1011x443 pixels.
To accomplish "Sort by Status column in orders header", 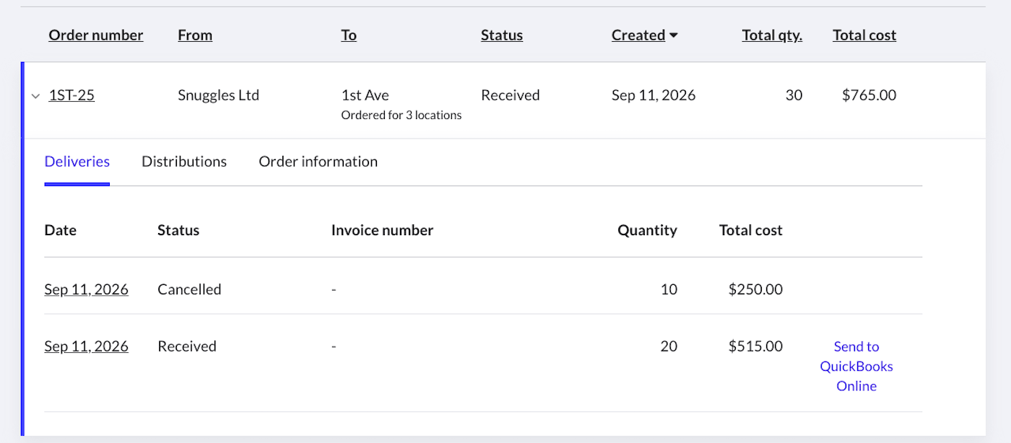I will [x=502, y=35].
